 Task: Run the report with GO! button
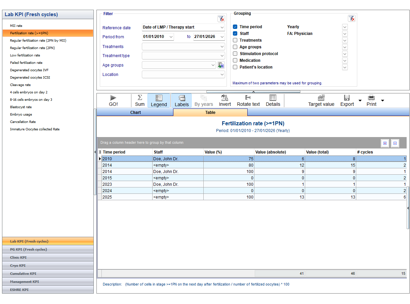tap(113, 100)
